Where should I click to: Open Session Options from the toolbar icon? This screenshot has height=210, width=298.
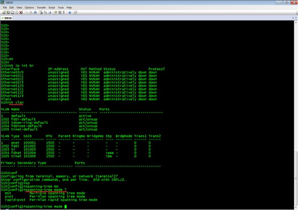(x=55, y=13)
